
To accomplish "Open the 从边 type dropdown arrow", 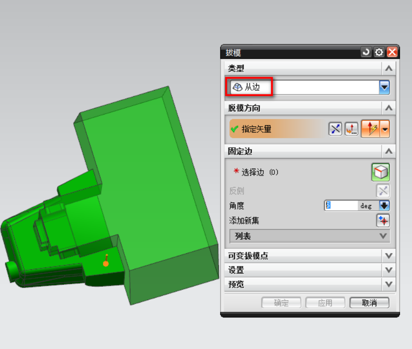I will coord(384,87).
